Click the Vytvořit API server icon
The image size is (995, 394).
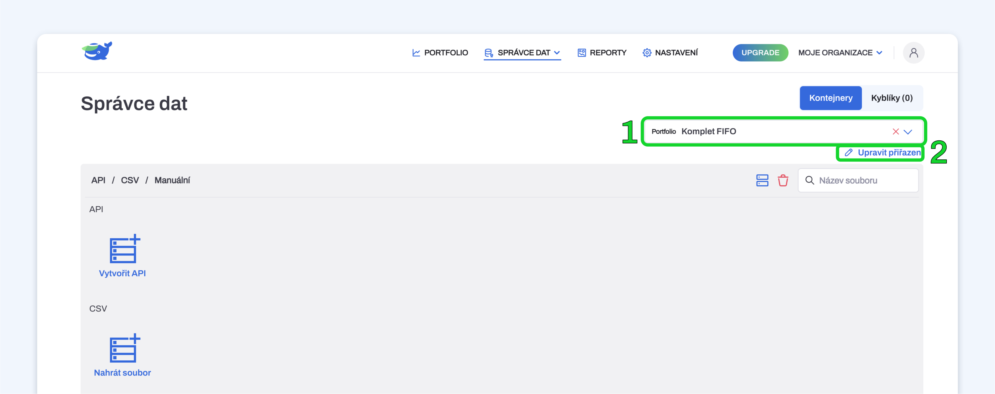pos(125,248)
